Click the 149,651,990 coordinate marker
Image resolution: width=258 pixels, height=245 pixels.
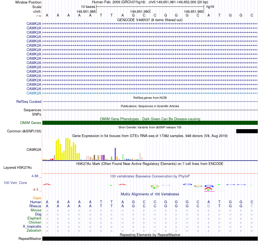140,11
